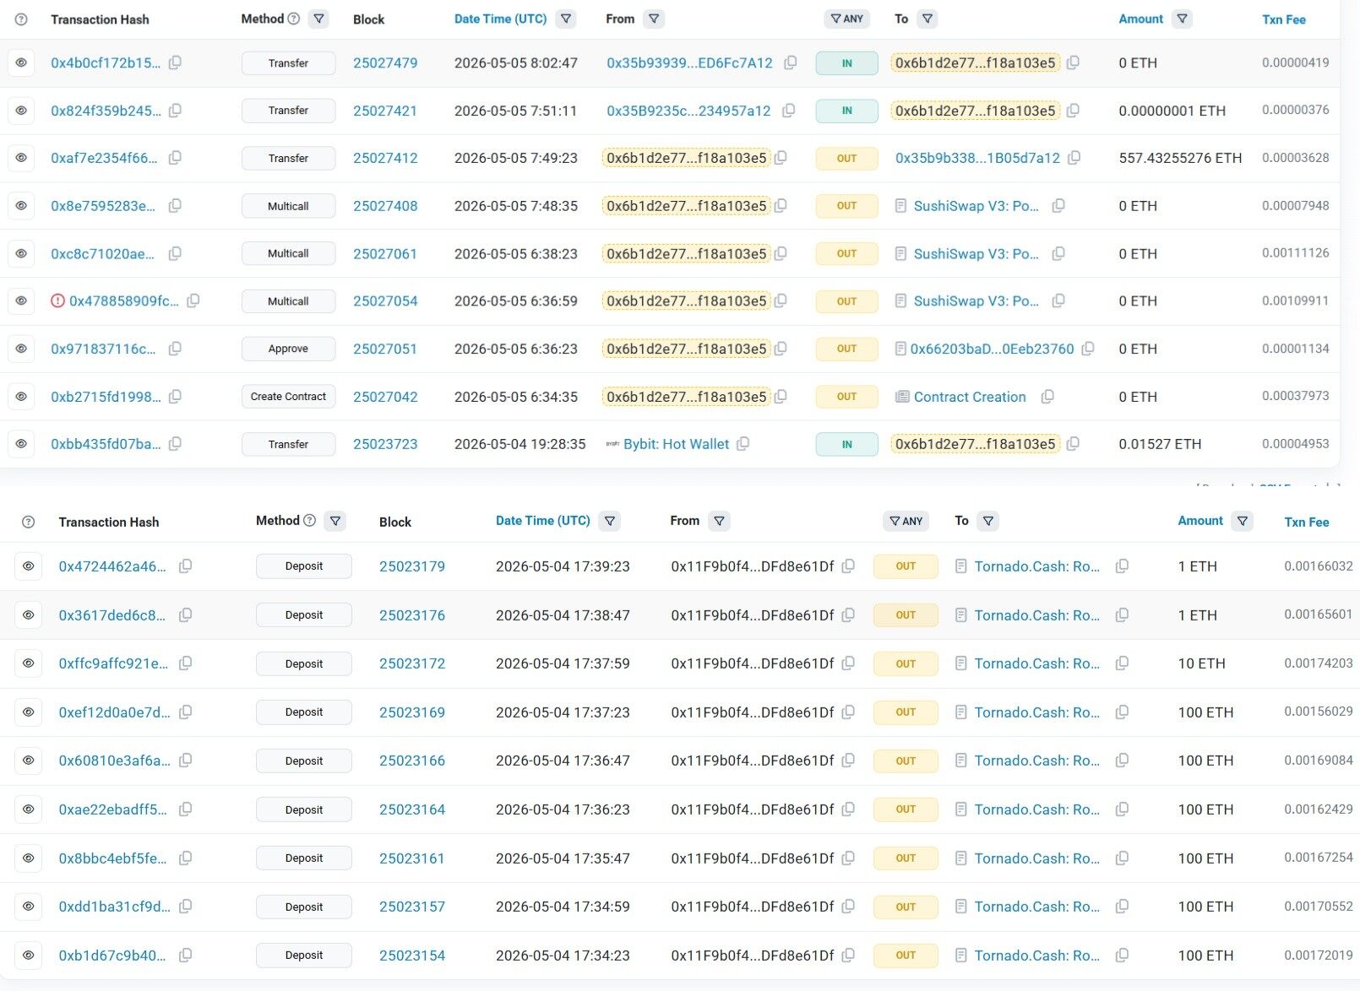Open ANY direction filter in lower table

pyautogui.click(x=906, y=521)
